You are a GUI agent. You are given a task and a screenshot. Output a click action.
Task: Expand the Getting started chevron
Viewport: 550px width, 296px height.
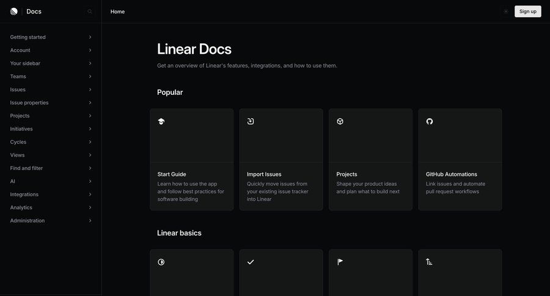click(90, 37)
